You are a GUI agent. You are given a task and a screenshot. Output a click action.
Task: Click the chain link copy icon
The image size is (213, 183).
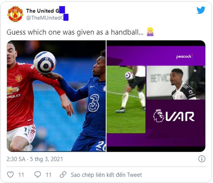(x=63, y=175)
